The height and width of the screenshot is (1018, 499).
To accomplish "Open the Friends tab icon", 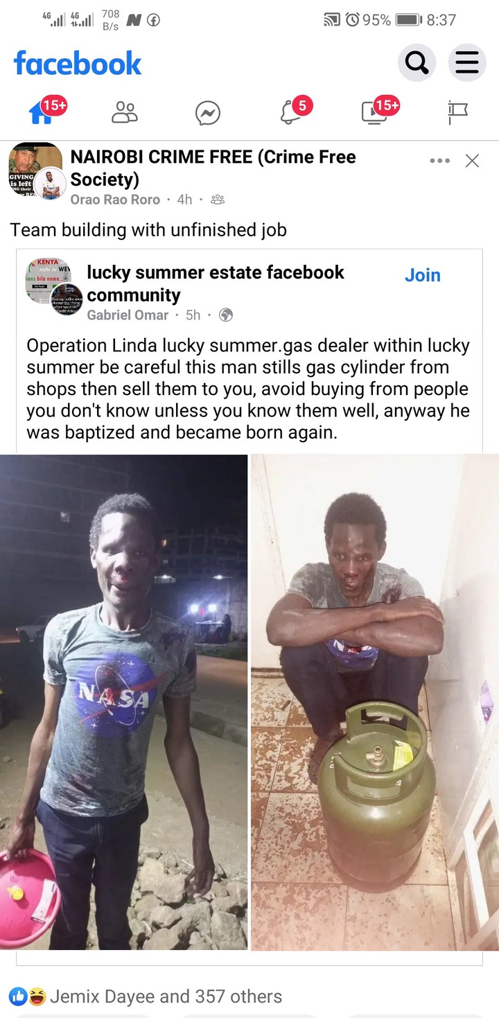I will (125, 112).
